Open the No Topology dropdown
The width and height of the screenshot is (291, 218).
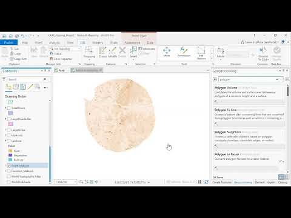(x=65, y=48)
